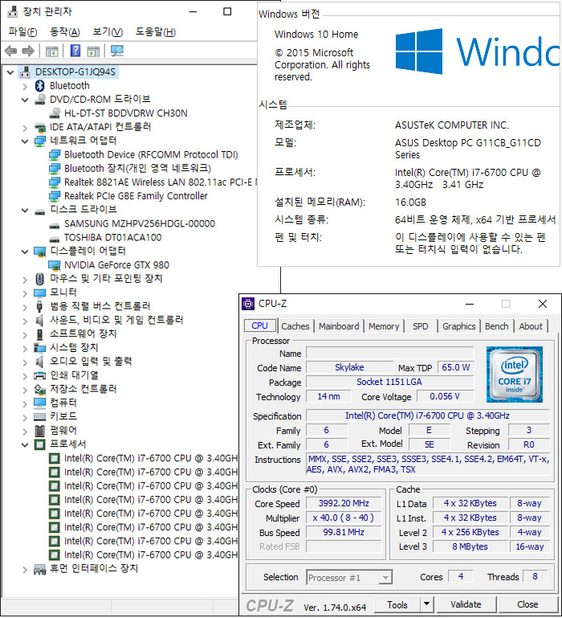Switch to the Graphics tab
The width and height of the screenshot is (562, 618).
(458, 326)
